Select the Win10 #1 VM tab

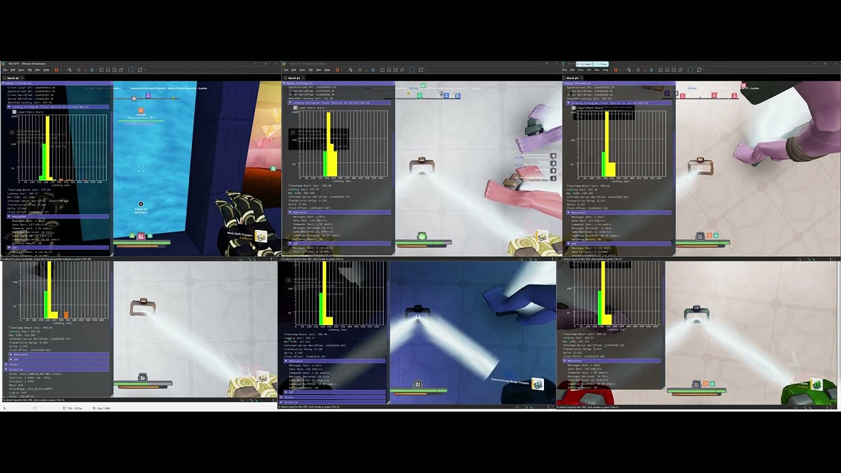tap(12, 78)
